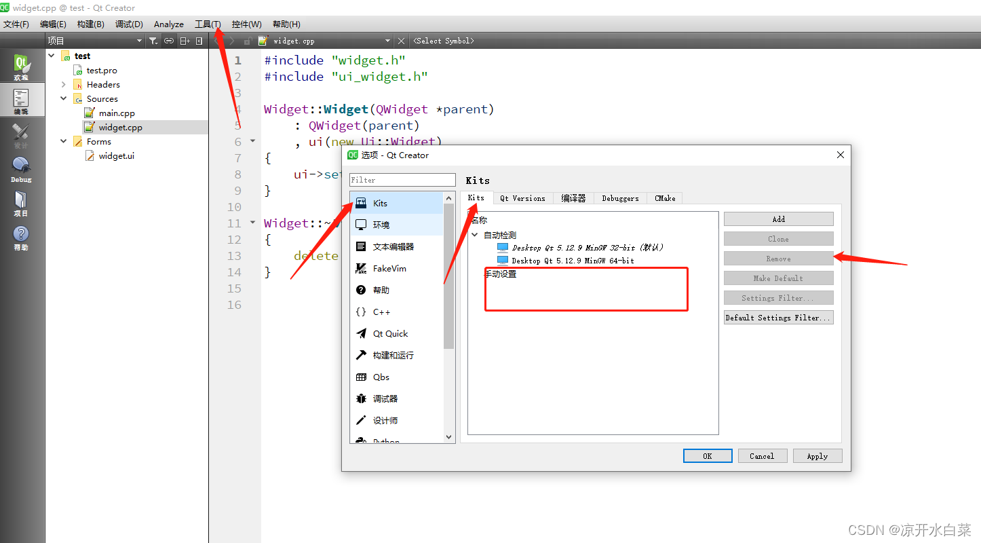Screen dimensions: 981x543
Task: Collapse the Forms folder
Action: 64,141
